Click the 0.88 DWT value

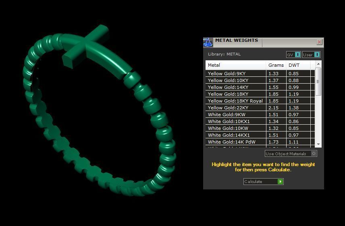pyautogui.click(x=293, y=80)
